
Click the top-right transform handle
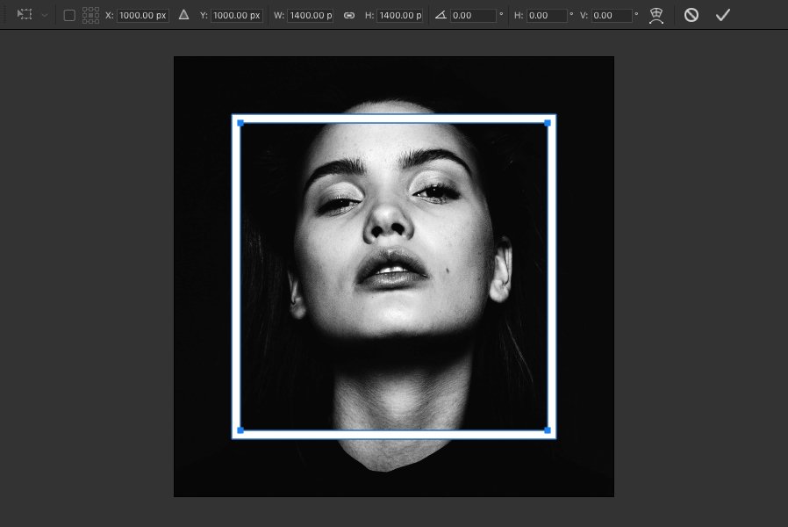548,123
